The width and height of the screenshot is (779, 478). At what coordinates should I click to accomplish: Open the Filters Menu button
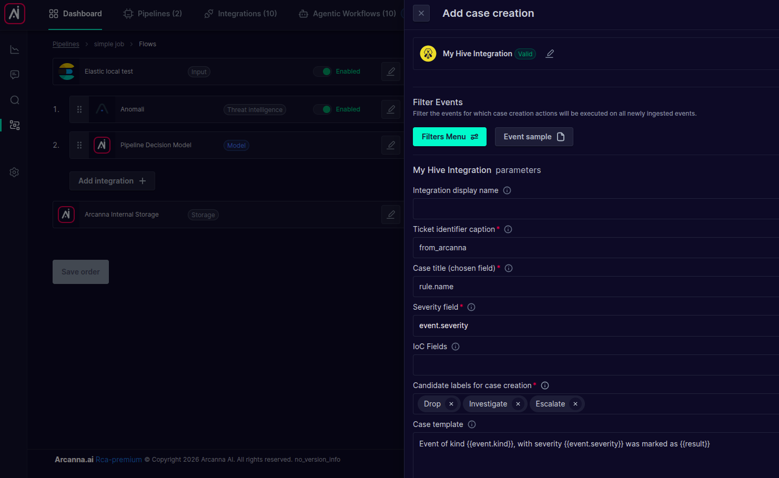(x=450, y=137)
